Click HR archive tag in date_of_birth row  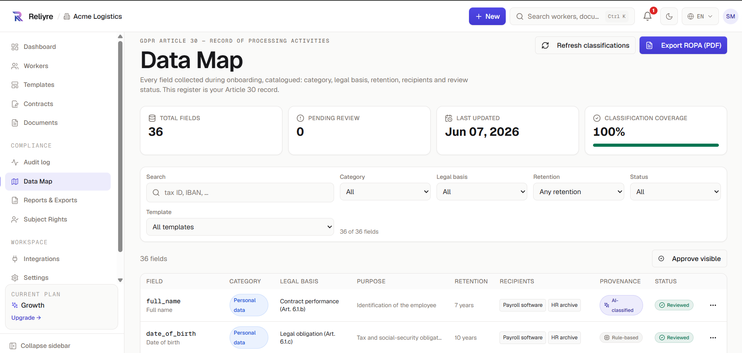[564, 338]
